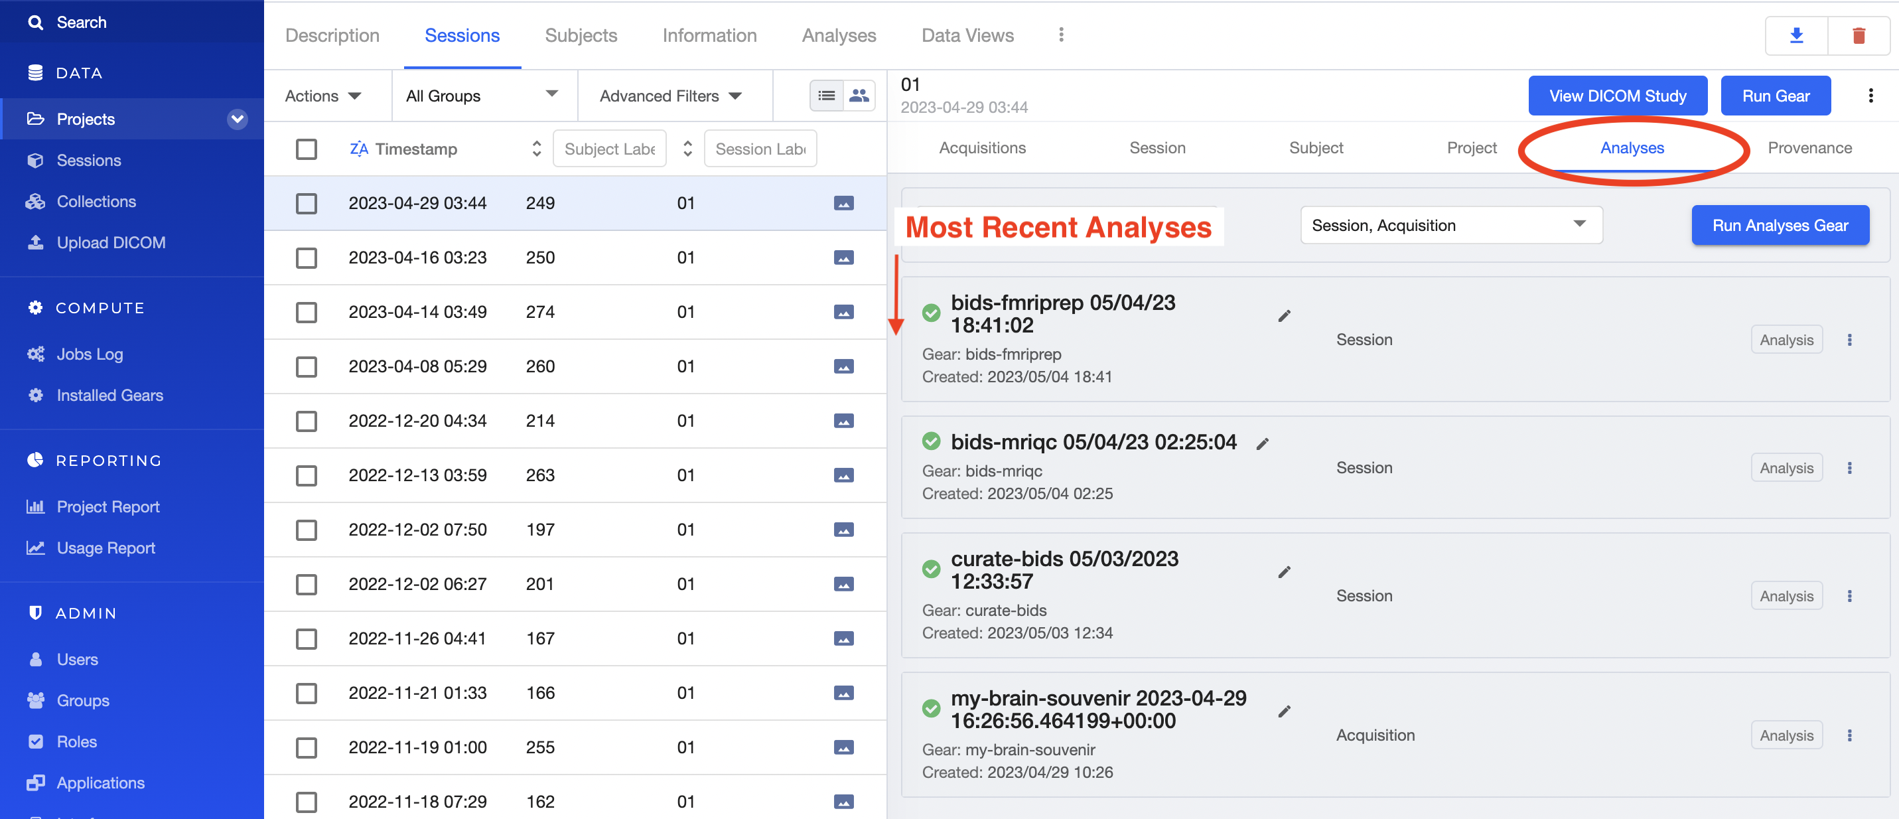
Task: Open the Data Views tab
Action: (x=967, y=35)
